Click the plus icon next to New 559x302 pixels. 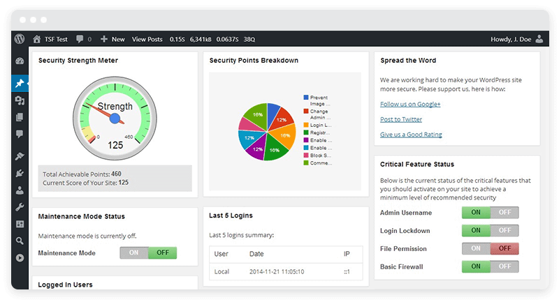(x=103, y=39)
